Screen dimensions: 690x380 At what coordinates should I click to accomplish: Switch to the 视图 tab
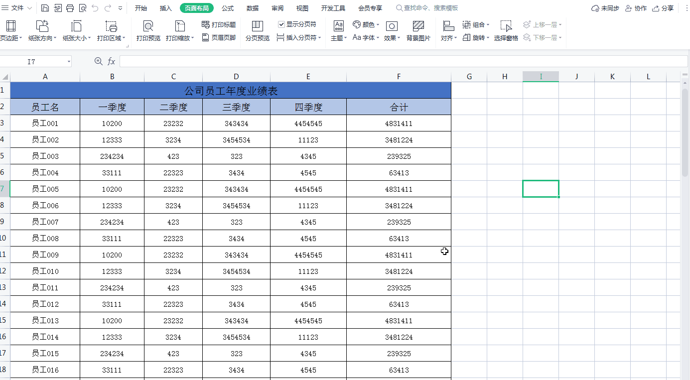(302, 8)
